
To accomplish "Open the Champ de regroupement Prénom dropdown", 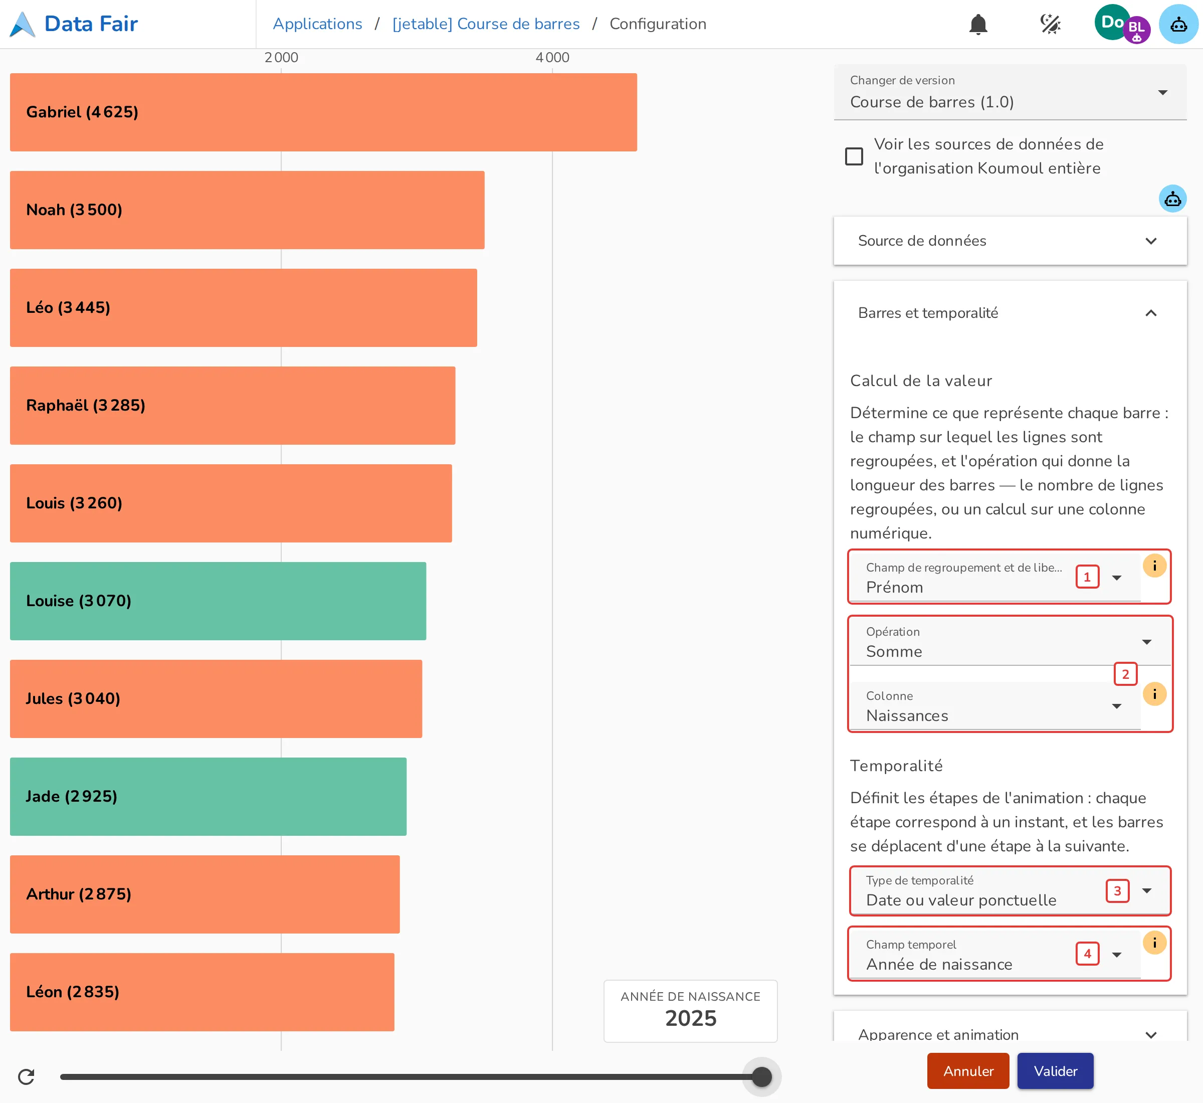I will [x=995, y=577].
